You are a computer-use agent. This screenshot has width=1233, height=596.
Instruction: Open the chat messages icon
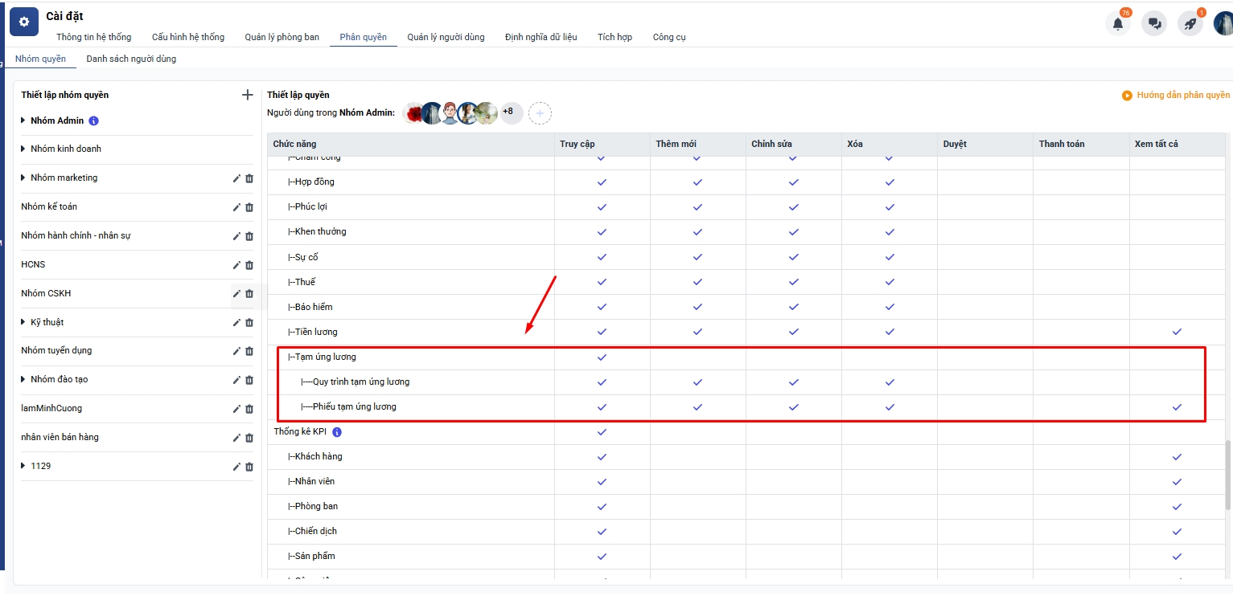click(1154, 23)
